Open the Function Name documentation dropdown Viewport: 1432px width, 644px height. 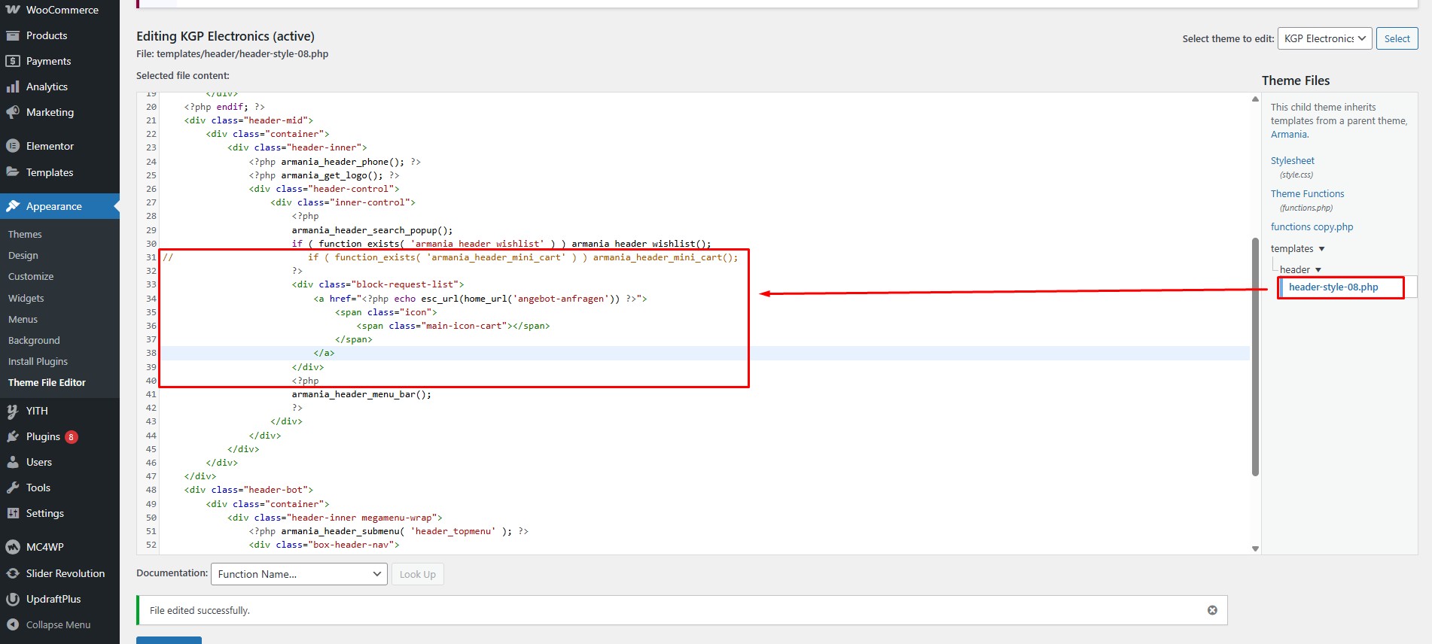tap(299, 574)
